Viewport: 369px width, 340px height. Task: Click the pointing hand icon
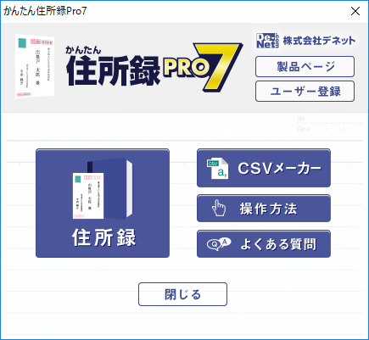pos(219,208)
